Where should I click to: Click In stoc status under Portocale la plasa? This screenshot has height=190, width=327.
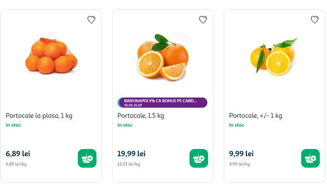(x=13, y=125)
